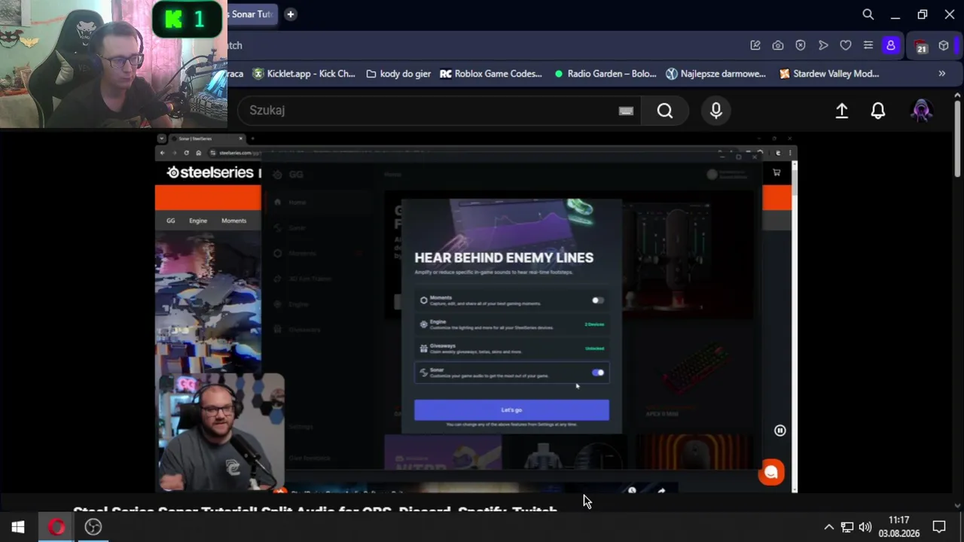Click the taskbar clock showing 11:17
This screenshot has width=964, height=542.
[899, 527]
